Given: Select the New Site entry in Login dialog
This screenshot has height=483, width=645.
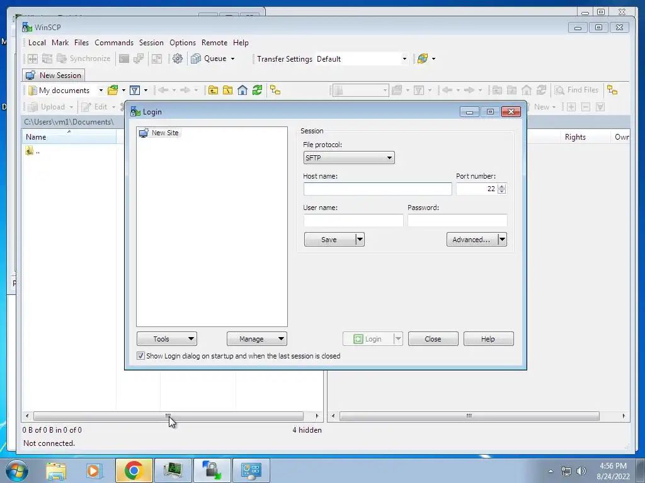Looking at the screenshot, I should (x=159, y=133).
